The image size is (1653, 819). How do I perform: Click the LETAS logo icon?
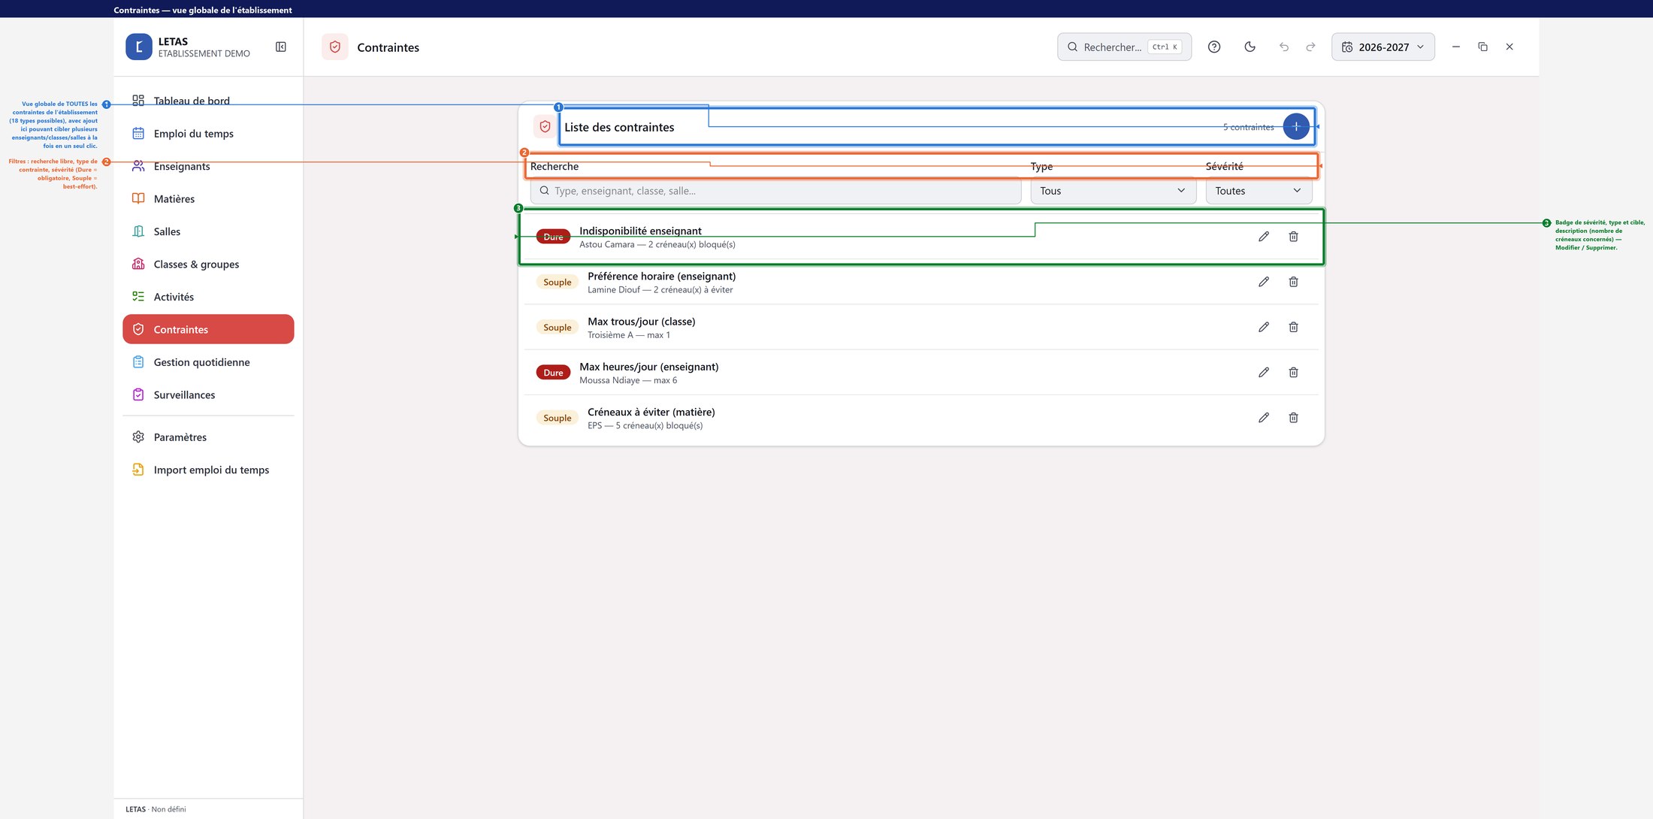[138, 47]
